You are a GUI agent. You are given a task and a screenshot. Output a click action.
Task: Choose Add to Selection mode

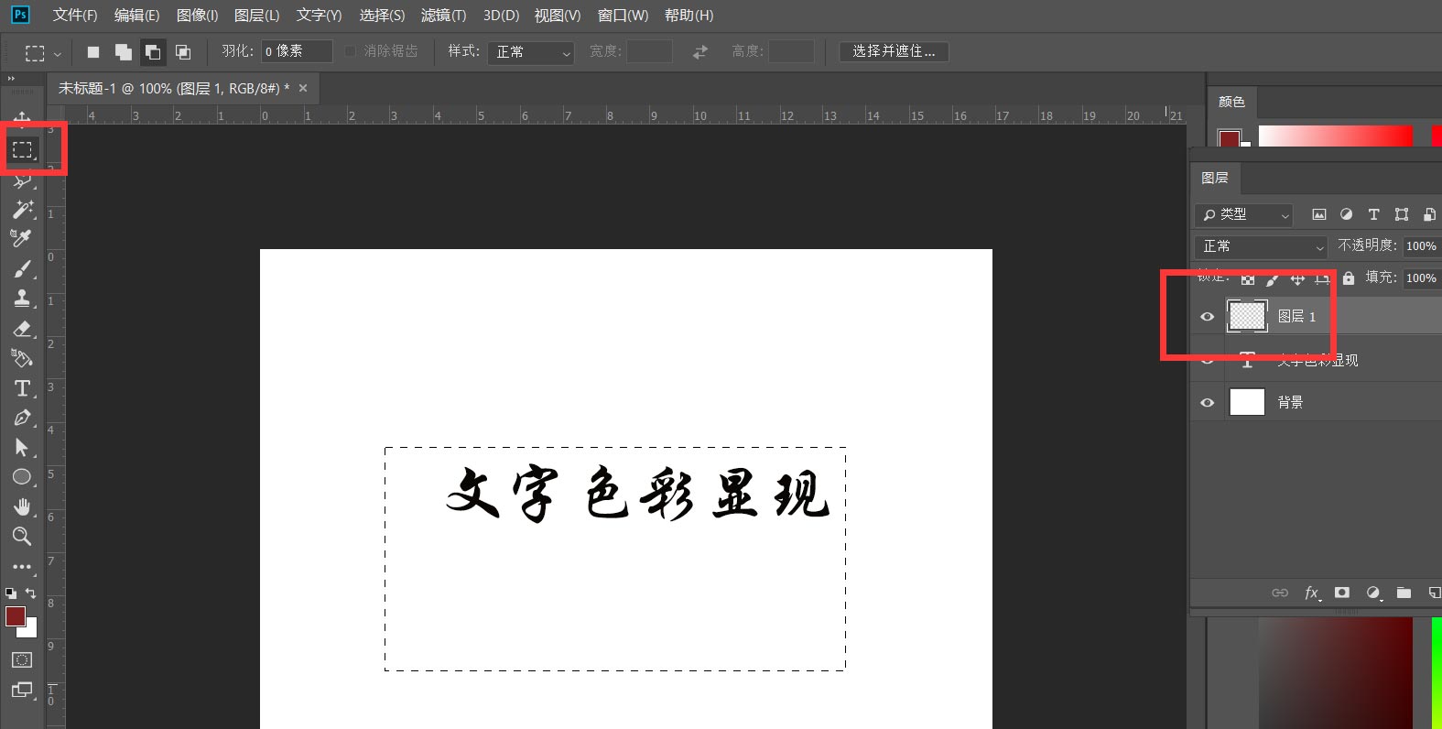(123, 52)
